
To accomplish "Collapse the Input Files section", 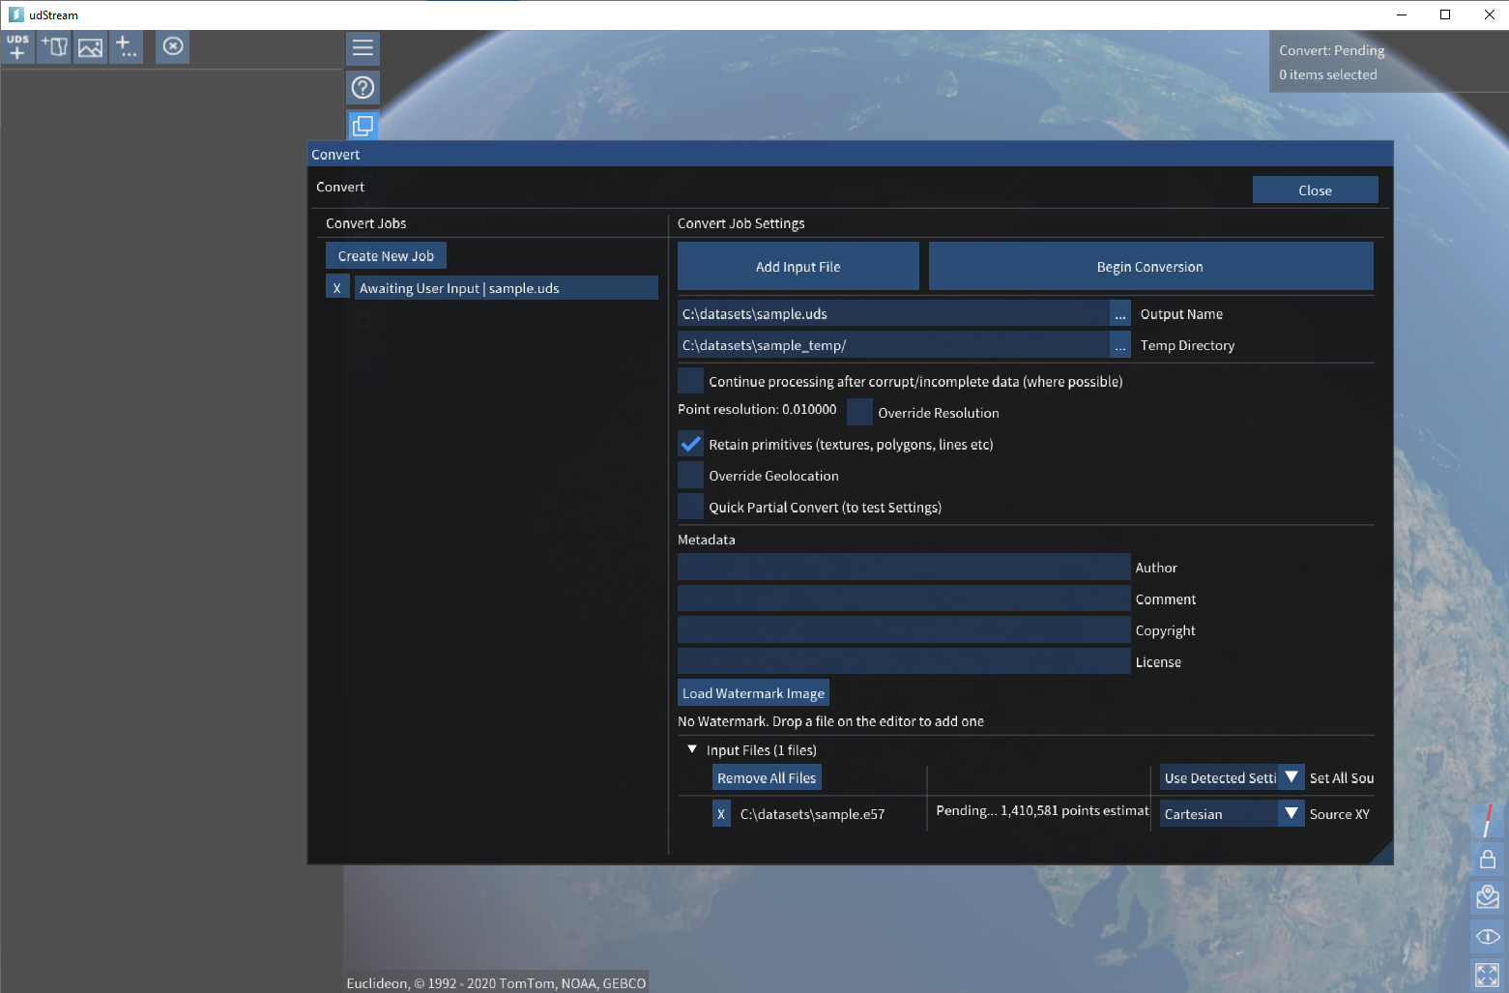I will [x=692, y=749].
